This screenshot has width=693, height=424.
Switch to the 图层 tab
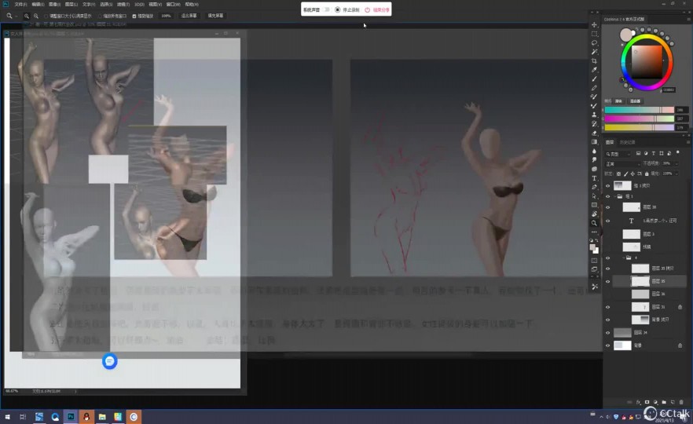pos(610,142)
